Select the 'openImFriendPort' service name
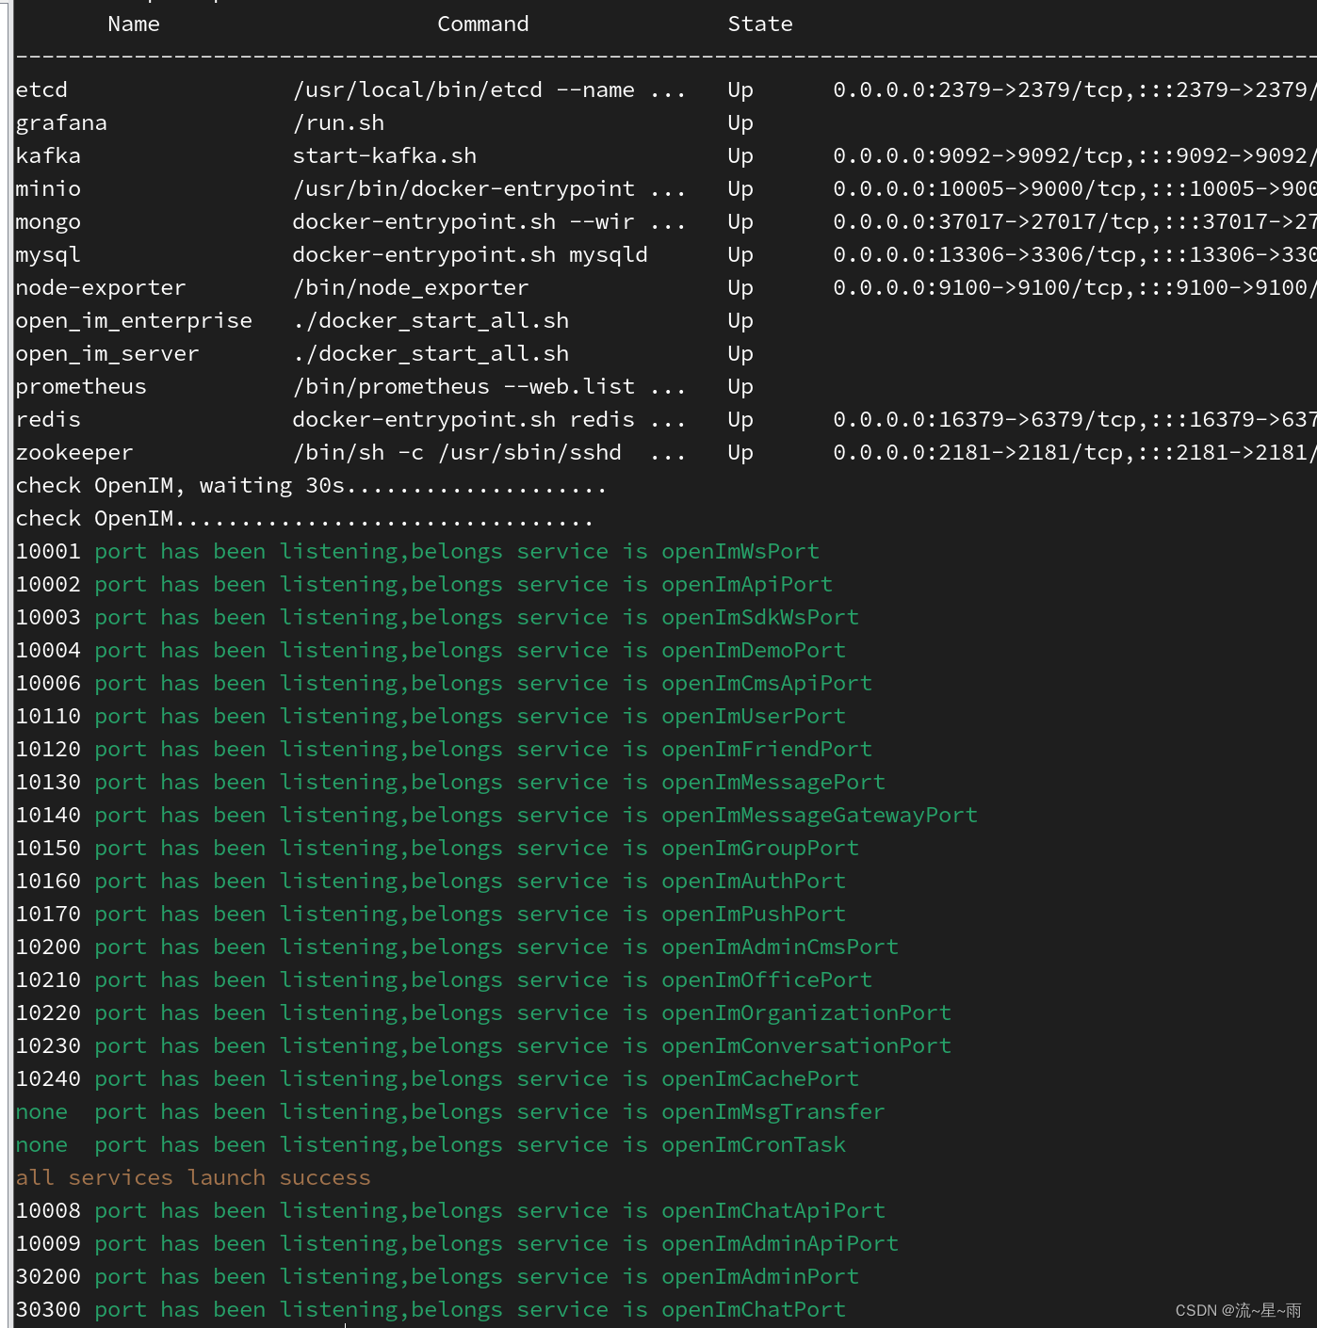1317x1328 pixels. [767, 749]
